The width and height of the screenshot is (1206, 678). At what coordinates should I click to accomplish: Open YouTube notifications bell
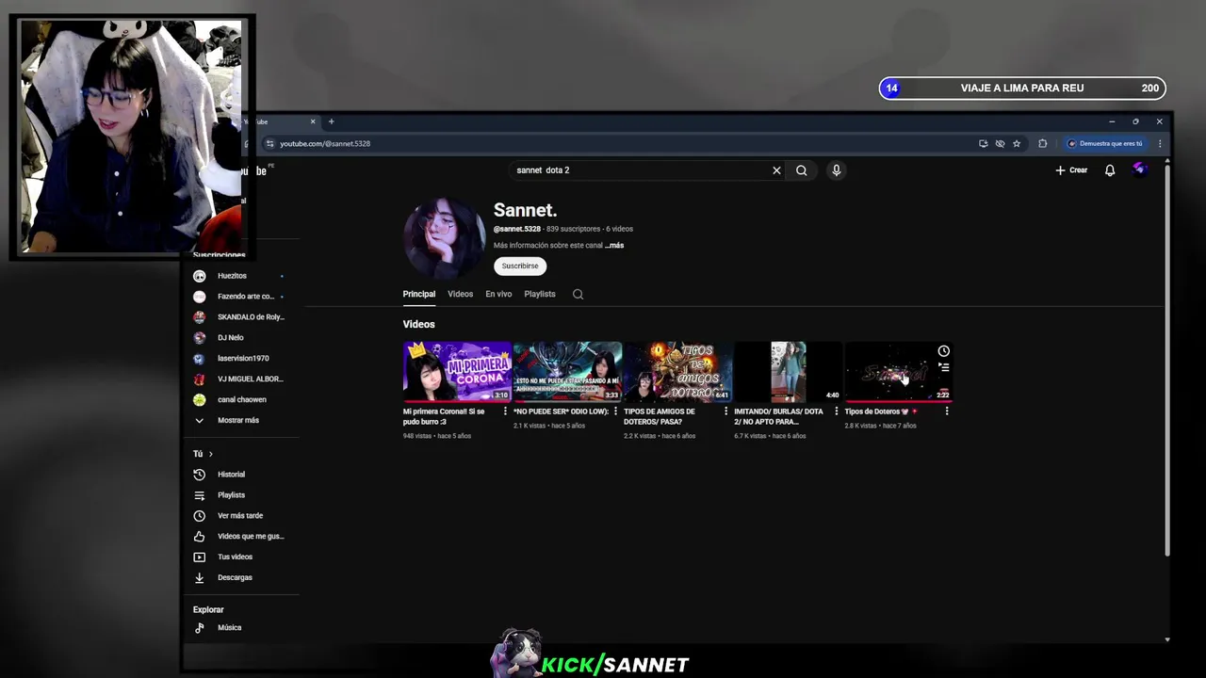coord(1110,170)
